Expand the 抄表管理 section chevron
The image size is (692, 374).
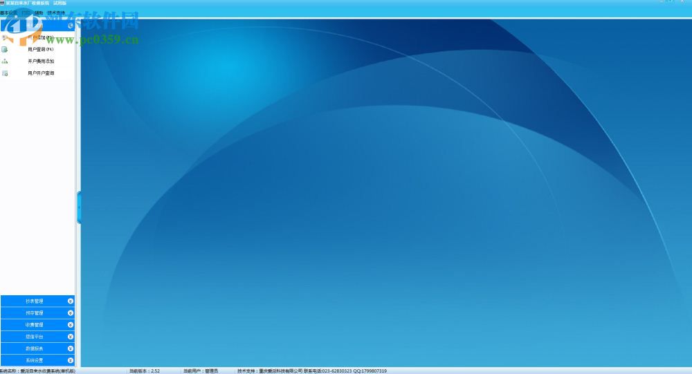tap(70, 301)
